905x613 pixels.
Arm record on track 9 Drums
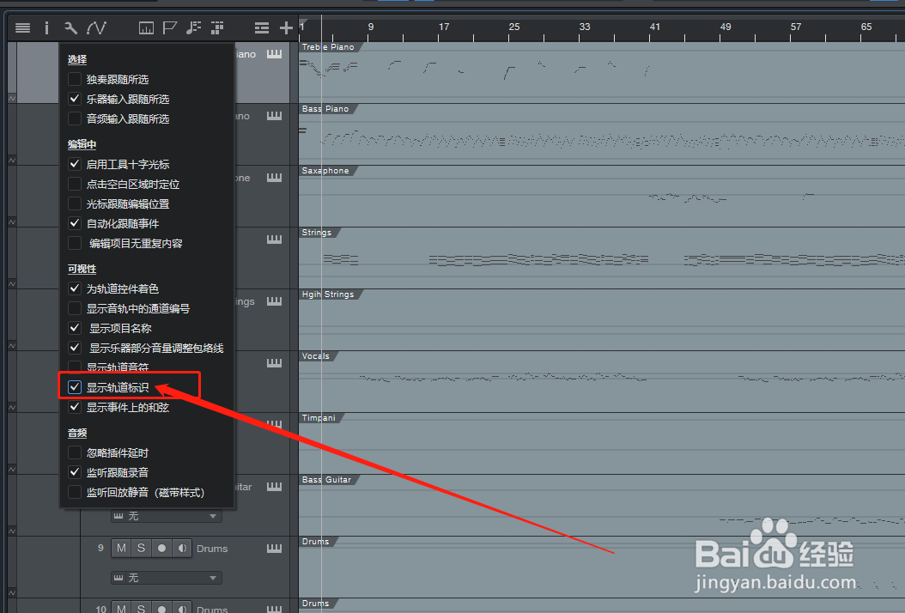coord(161,549)
